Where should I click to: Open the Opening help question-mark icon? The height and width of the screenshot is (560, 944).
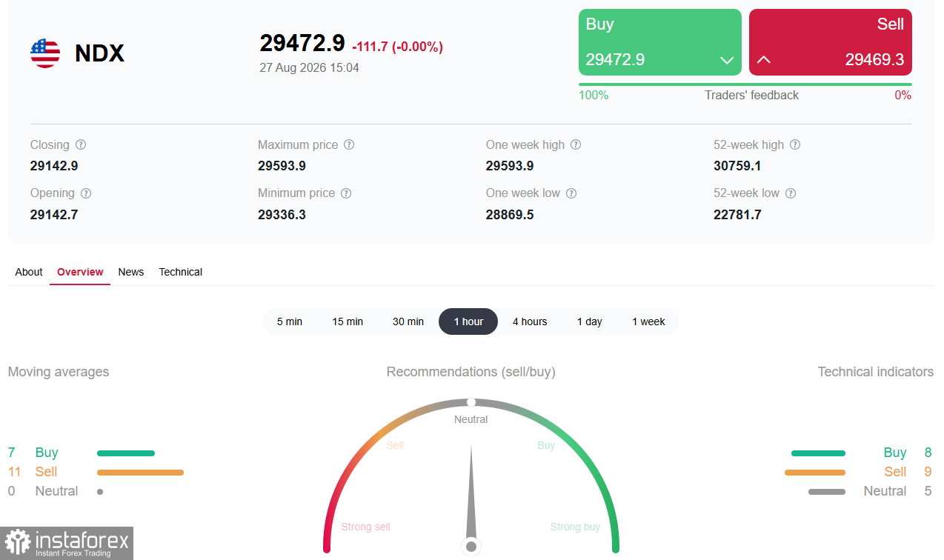click(86, 193)
